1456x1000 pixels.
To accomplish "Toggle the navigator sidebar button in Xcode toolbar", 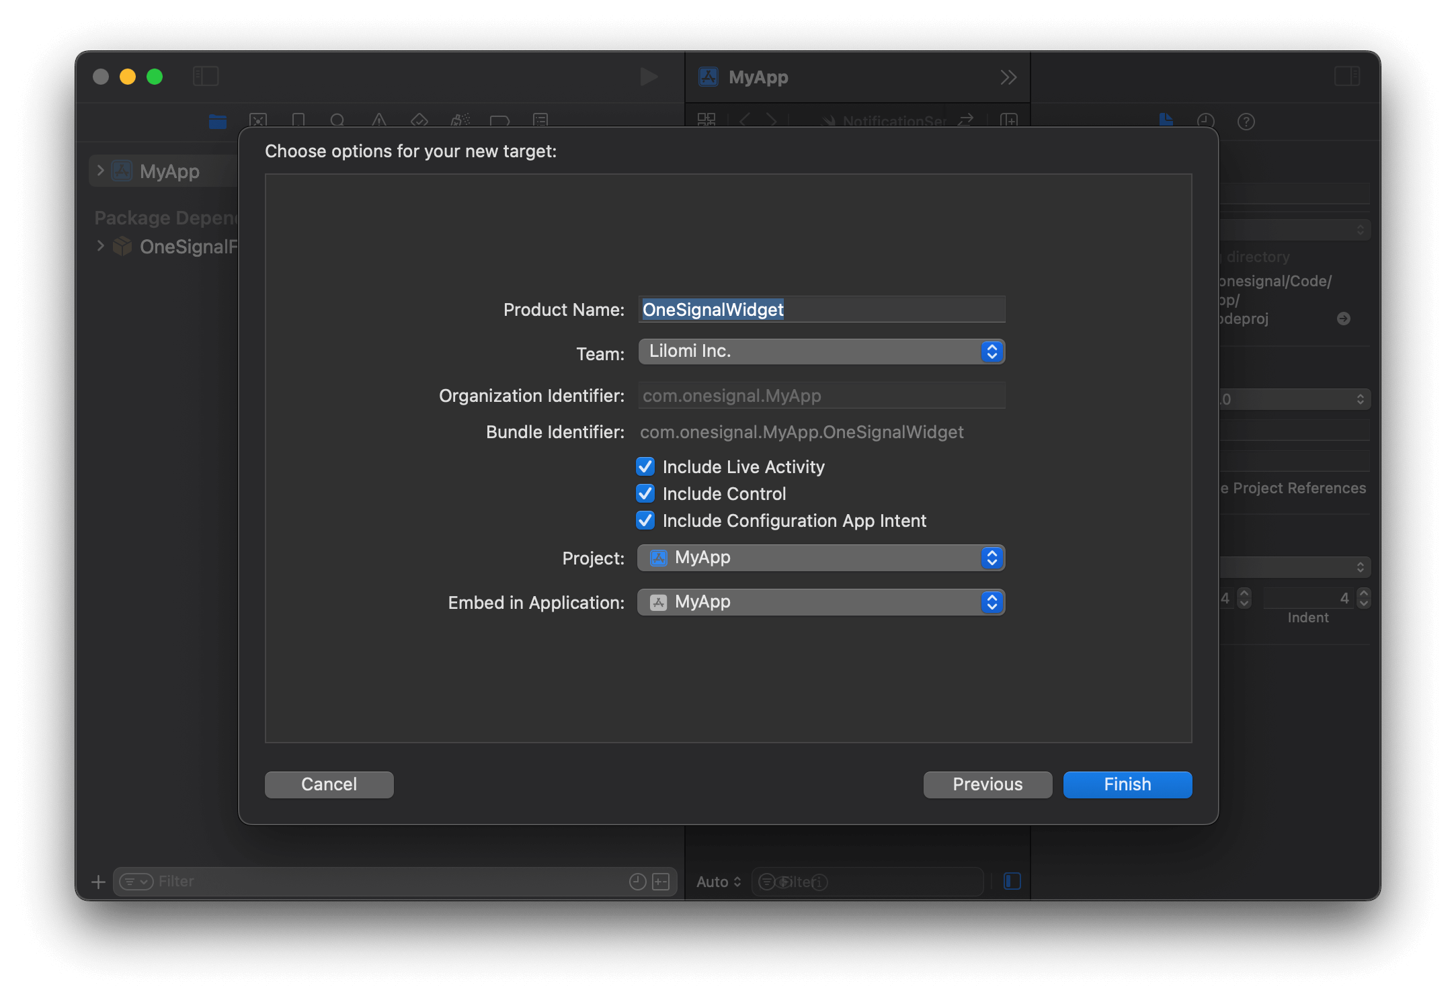I will click(x=206, y=76).
